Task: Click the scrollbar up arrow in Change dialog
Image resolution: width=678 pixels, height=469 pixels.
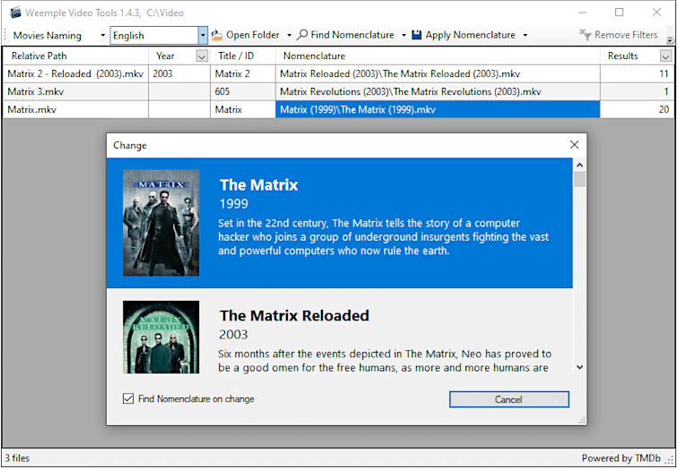Action: pos(580,165)
